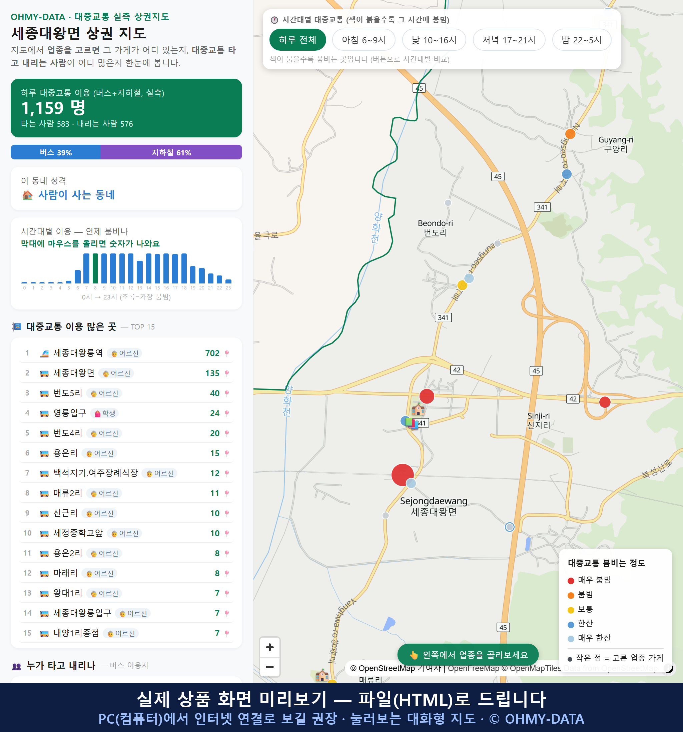
Task: Click the 버스 39% bar segment
Action: click(x=56, y=152)
